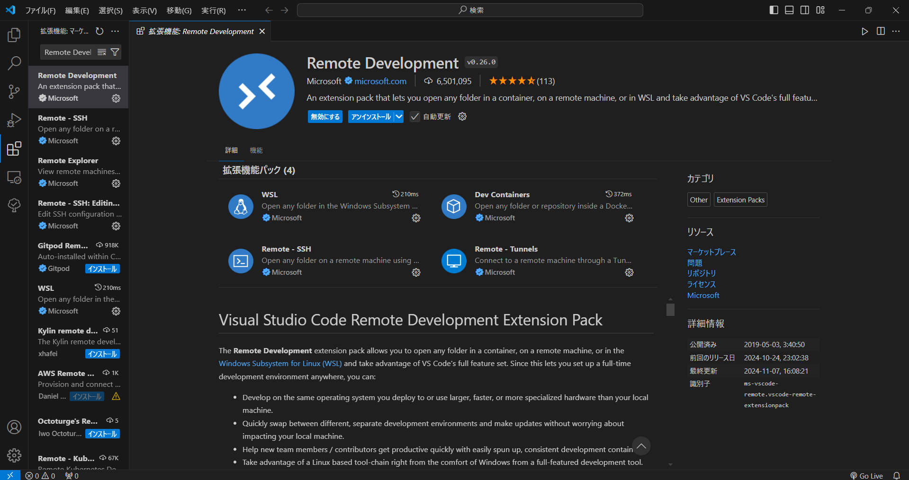
Task: Open the ファイル(F) menu
Action: click(40, 10)
